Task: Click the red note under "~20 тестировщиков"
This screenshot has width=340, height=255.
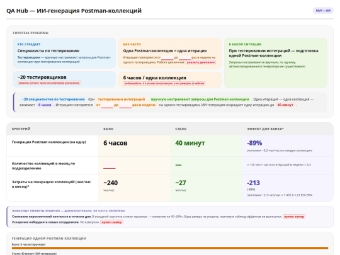Action: click(49, 83)
